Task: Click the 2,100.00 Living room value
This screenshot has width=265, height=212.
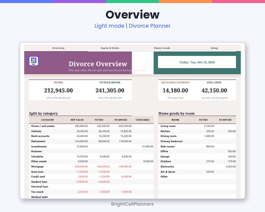Action: click(x=209, y=126)
